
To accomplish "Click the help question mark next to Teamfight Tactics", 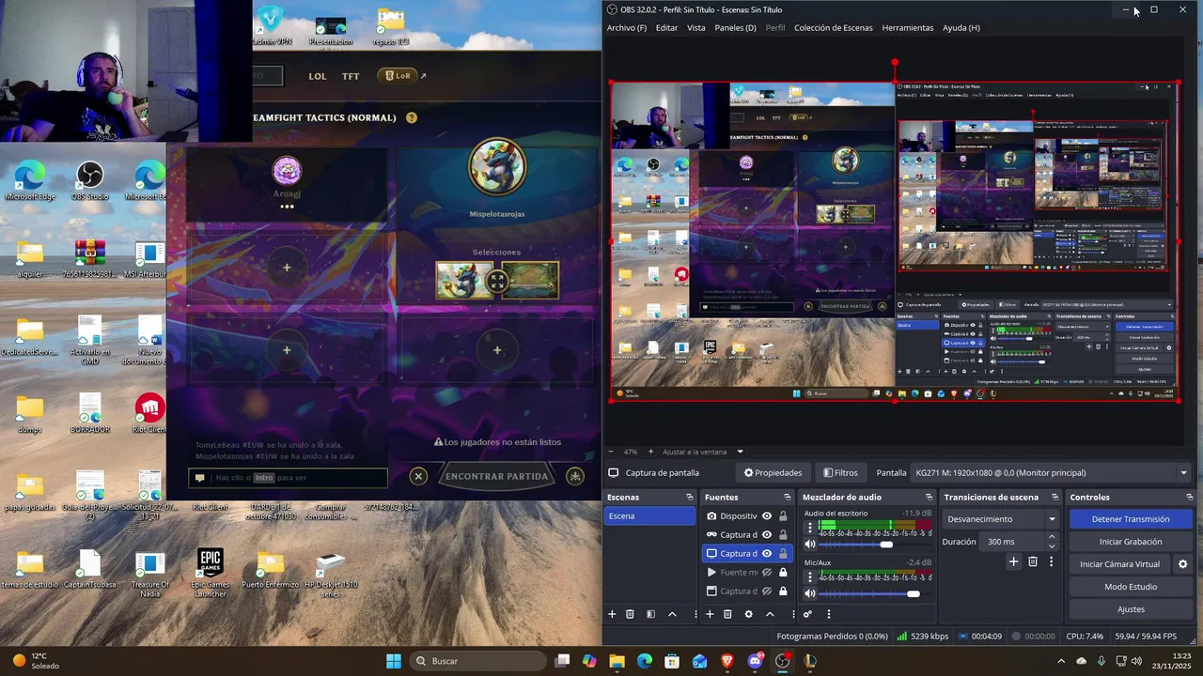I will click(x=412, y=117).
